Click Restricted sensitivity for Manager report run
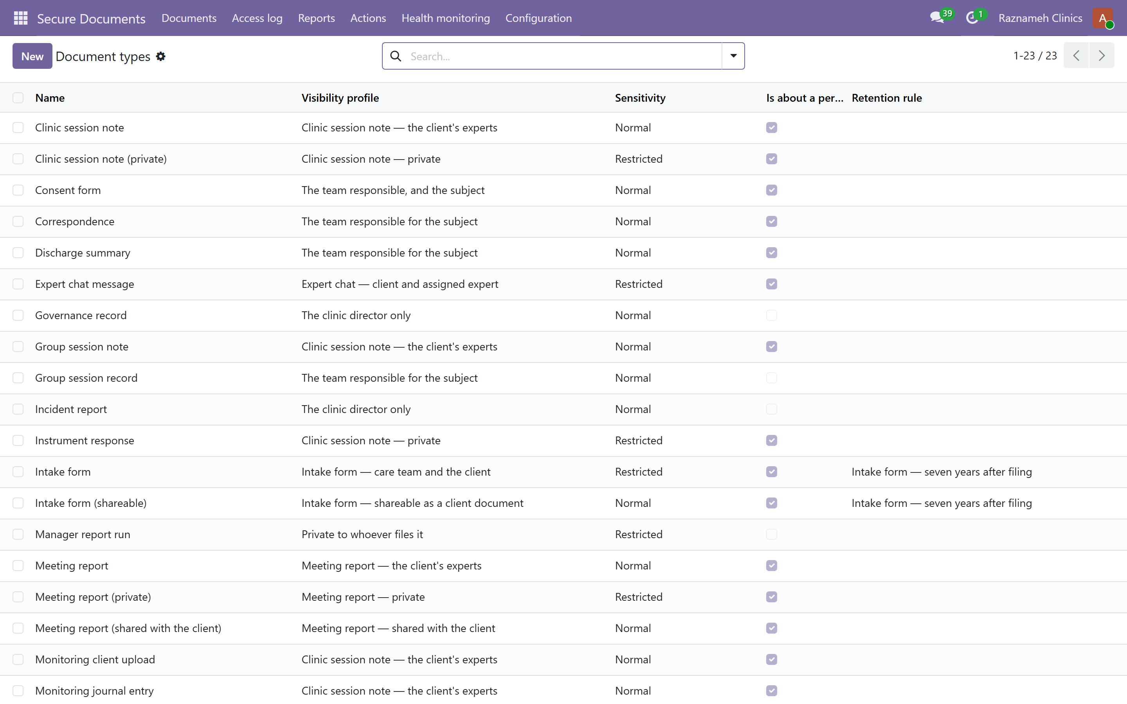The width and height of the screenshot is (1127, 704). pos(639,534)
